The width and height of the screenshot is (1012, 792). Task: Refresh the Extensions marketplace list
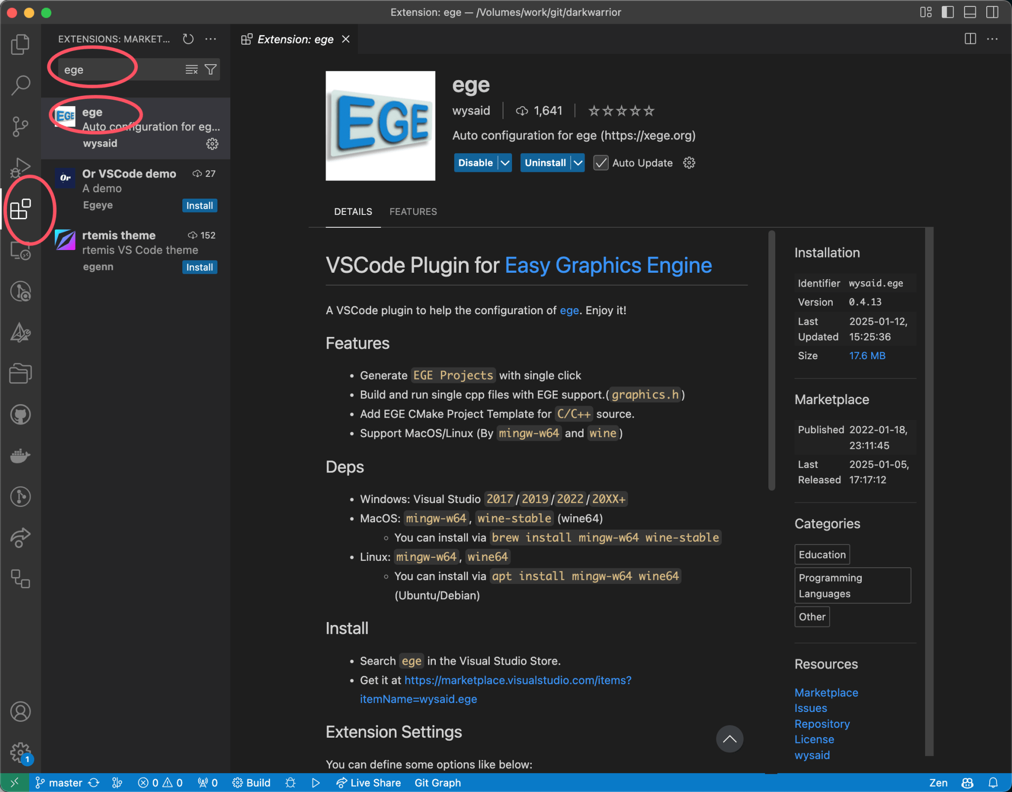pos(188,39)
